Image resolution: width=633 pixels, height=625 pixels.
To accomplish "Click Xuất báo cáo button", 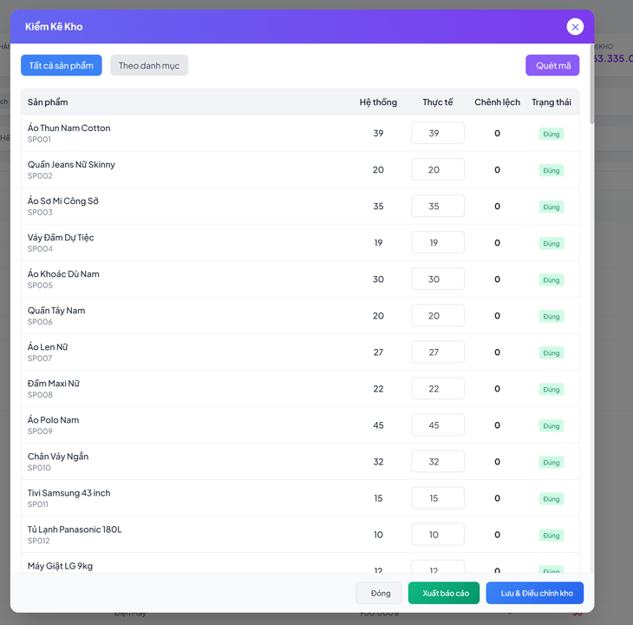I will pos(444,593).
